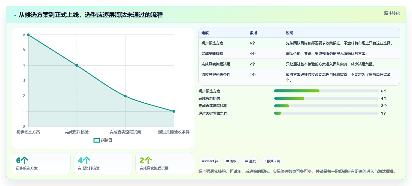Click the 数据 column header
Screen dimensions: 412x186
click(253, 33)
